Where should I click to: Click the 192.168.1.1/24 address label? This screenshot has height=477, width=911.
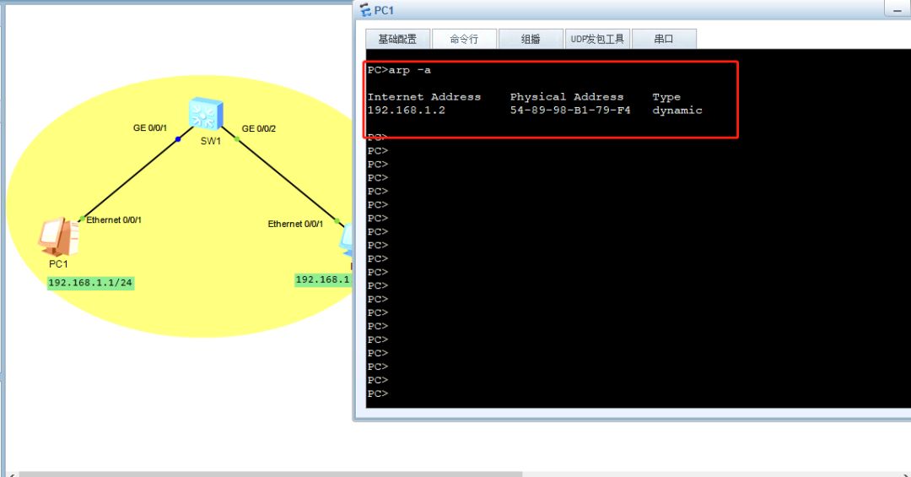point(90,283)
